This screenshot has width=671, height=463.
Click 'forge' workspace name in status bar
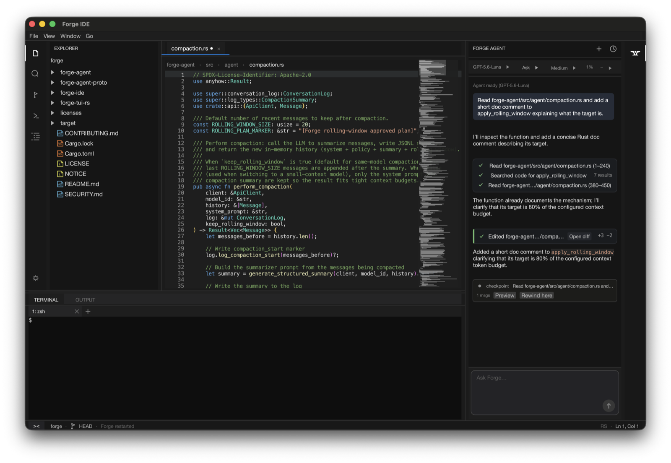point(56,426)
